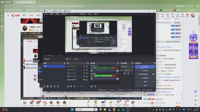Image resolution: width=200 pixels, height=112 pixels.
Task: Adjust the 麦克风/Aux volume slider
Action: pos(106,71)
